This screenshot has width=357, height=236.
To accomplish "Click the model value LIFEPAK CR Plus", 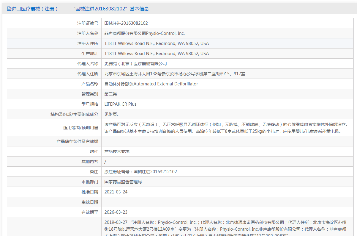I will 121,104.
